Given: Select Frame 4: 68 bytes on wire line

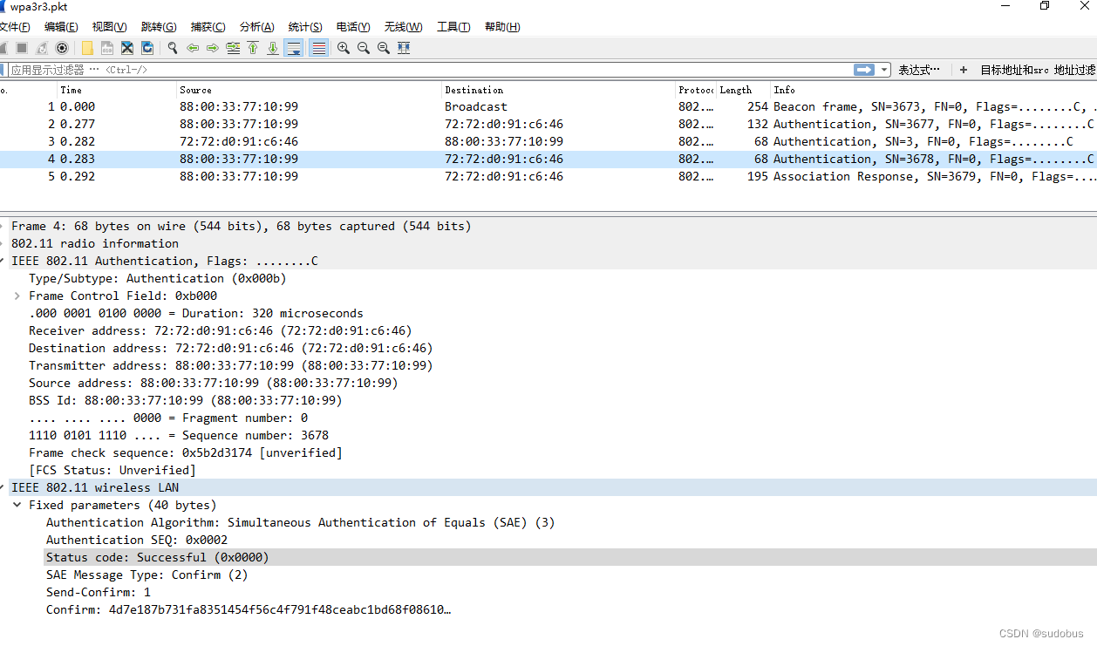Looking at the screenshot, I should coord(548,226).
